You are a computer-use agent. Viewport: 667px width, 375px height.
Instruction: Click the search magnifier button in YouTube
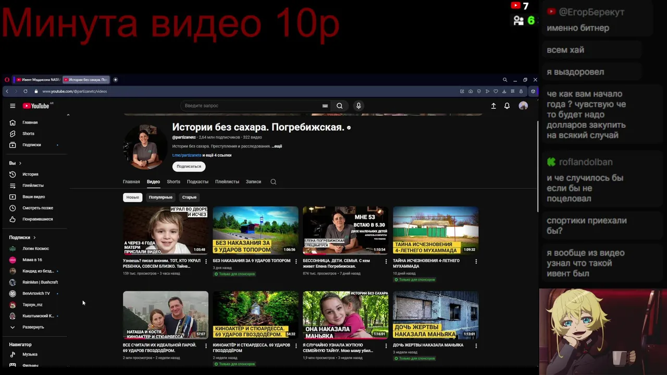point(339,106)
